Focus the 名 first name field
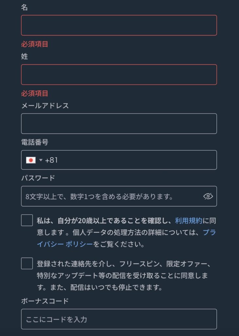 point(119,25)
